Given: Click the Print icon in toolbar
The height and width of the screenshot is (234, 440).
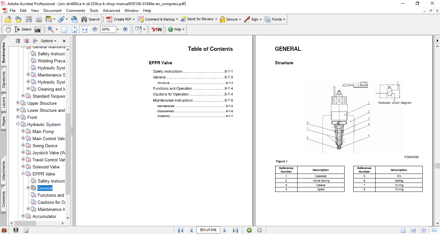Looking at the screenshot, I should [39, 19].
